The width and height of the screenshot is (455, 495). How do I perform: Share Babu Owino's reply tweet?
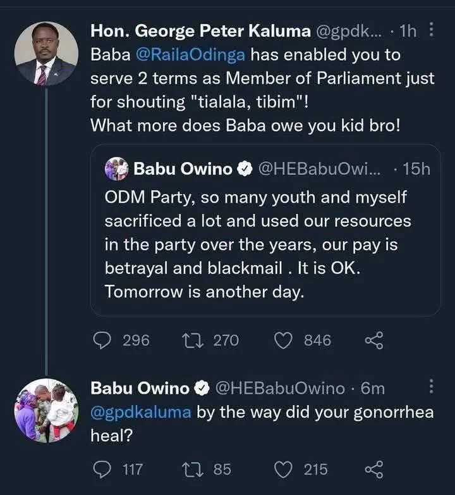(x=374, y=469)
